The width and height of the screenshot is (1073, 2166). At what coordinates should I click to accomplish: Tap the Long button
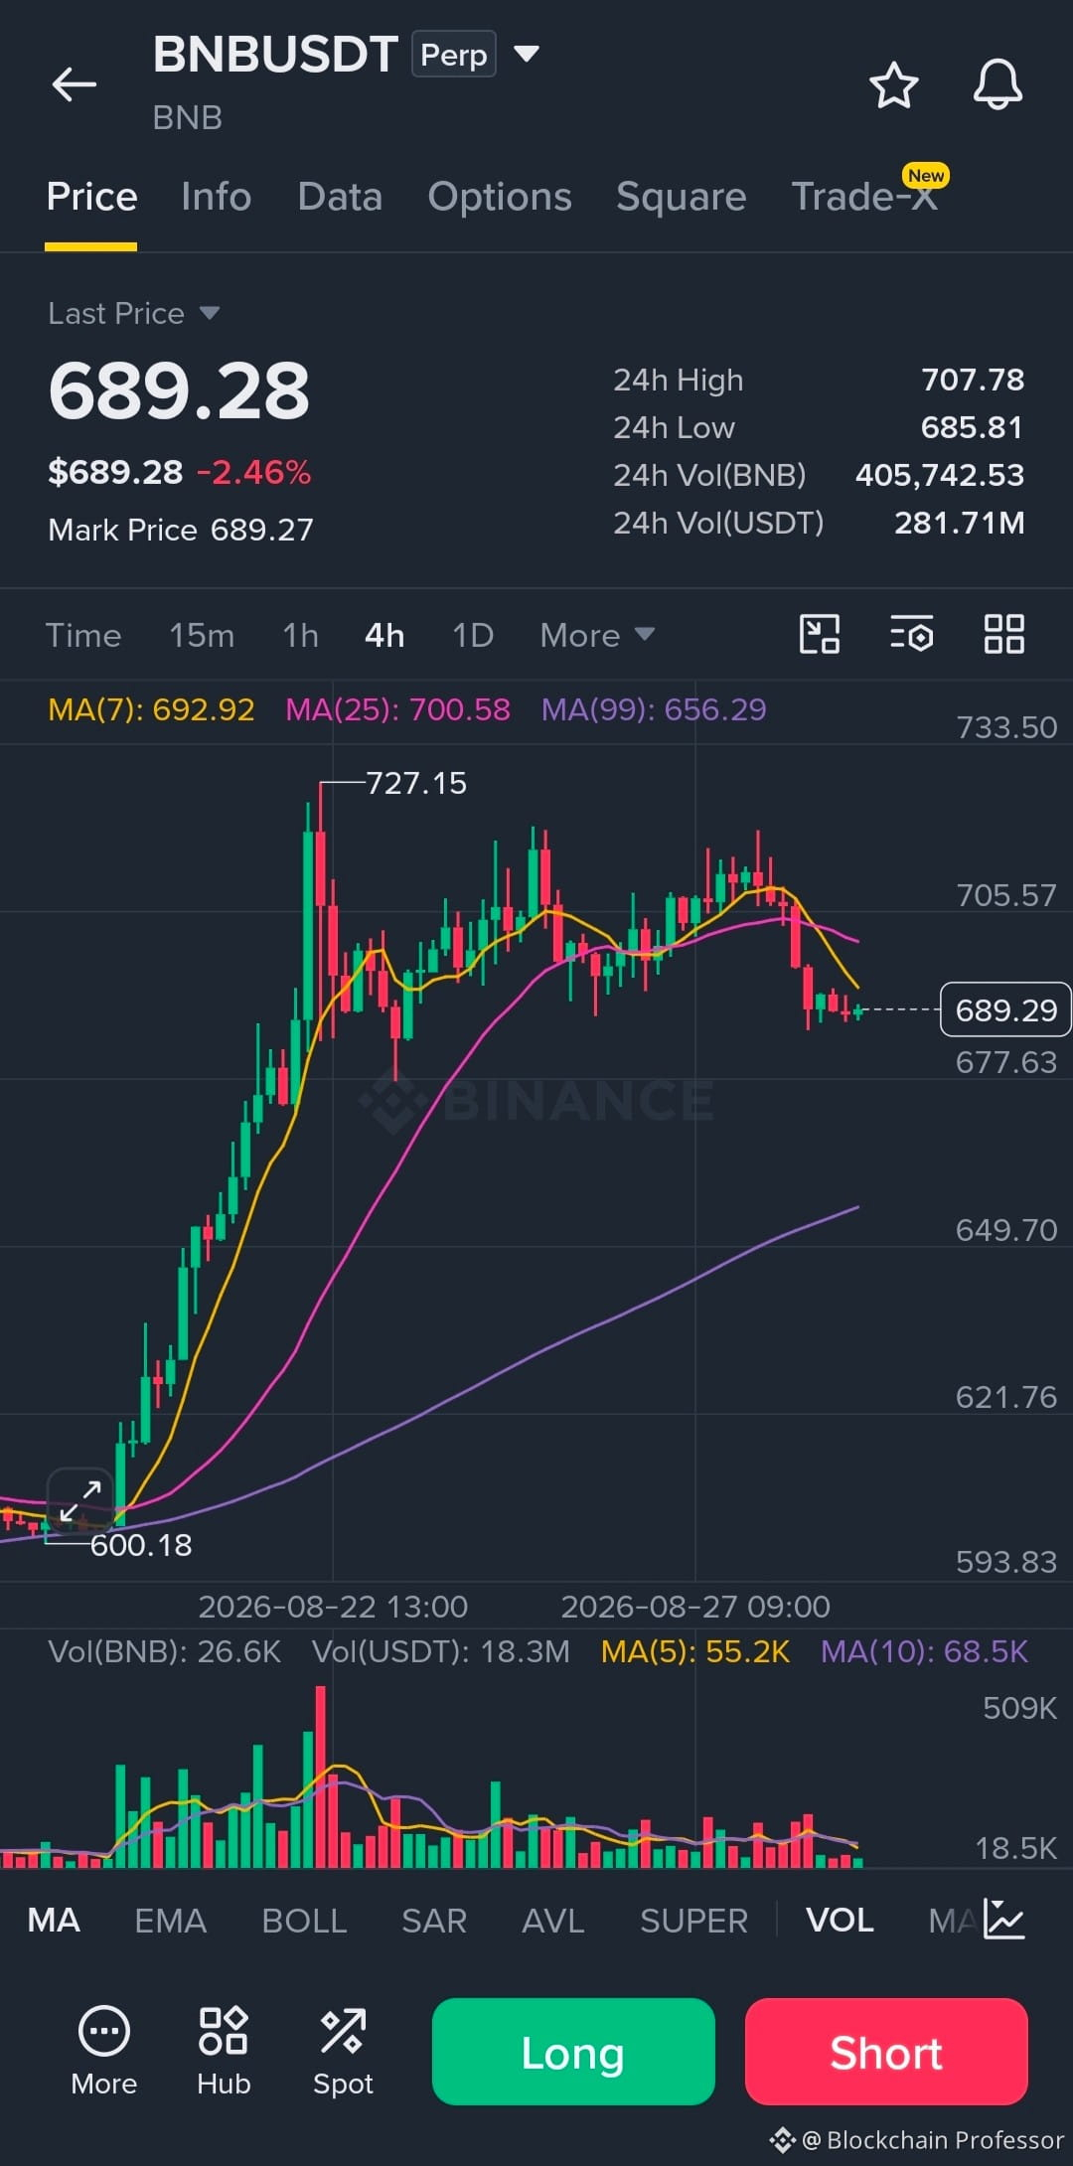click(x=573, y=2052)
